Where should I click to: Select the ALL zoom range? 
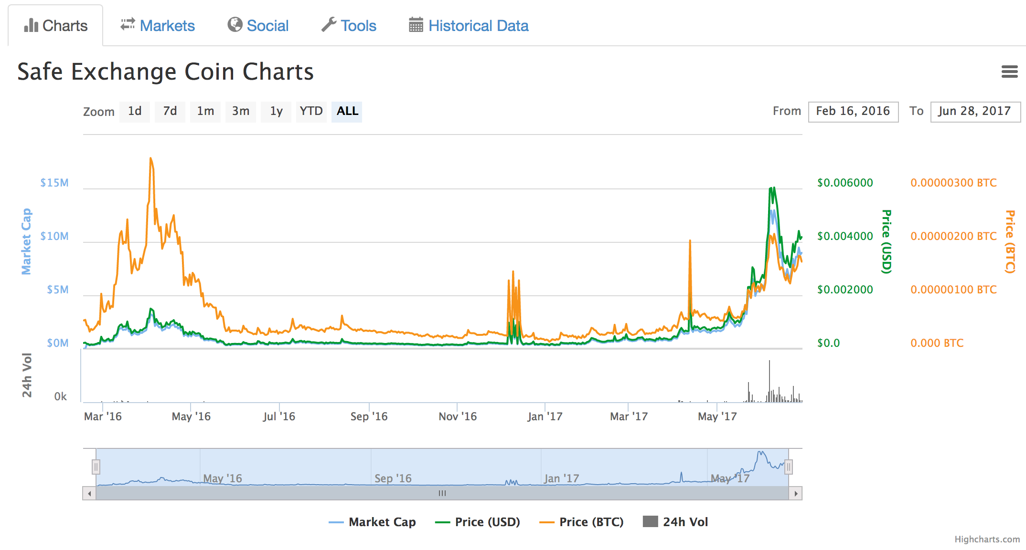pyautogui.click(x=347, y=112)
